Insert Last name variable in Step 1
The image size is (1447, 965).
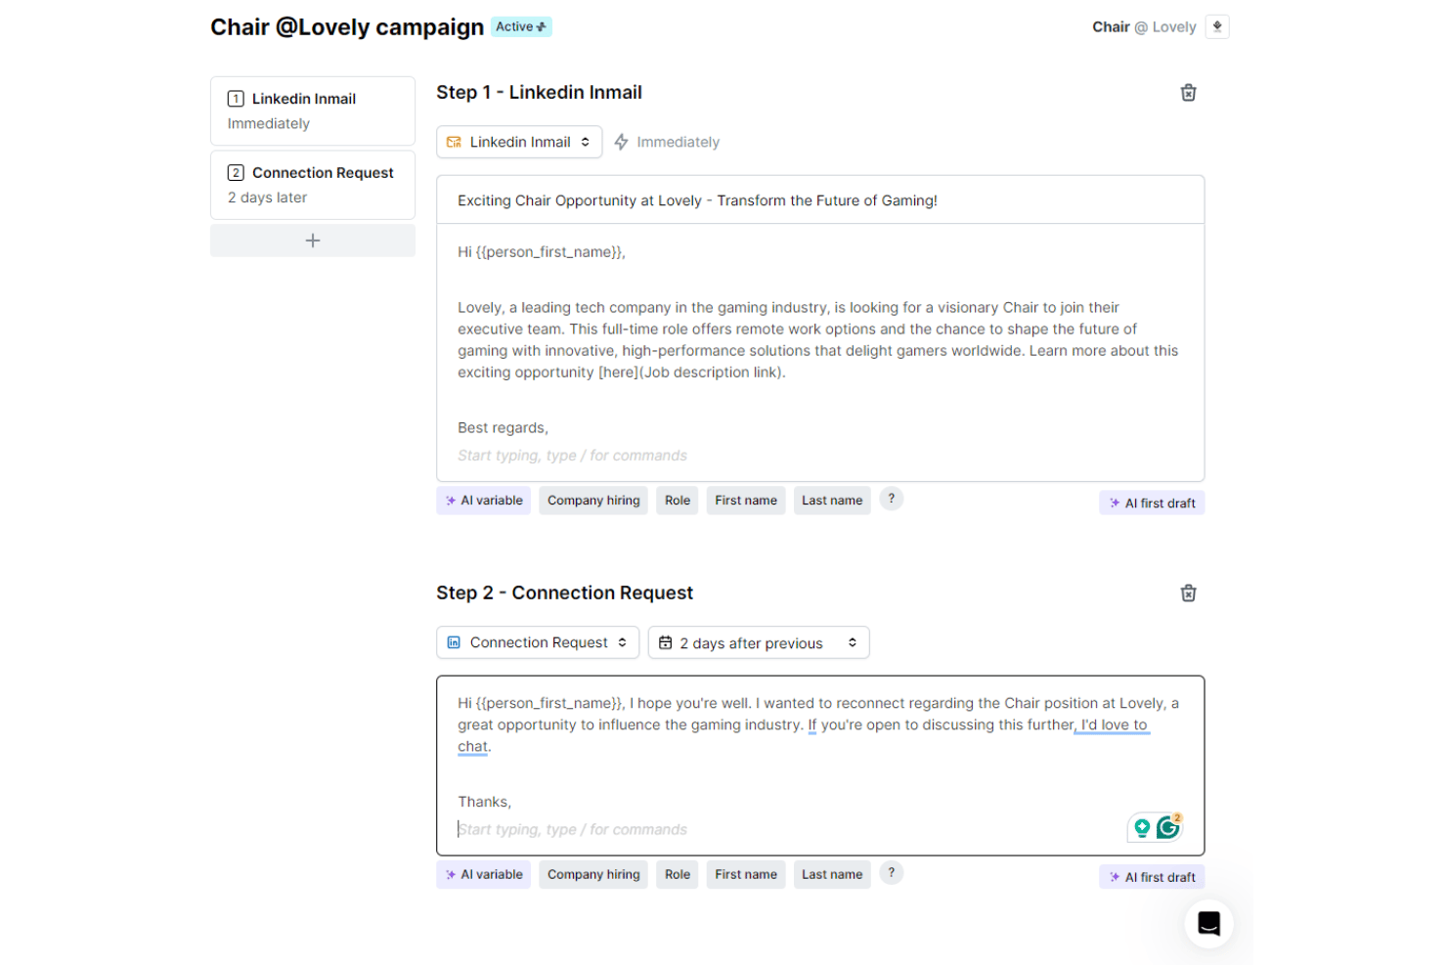pyautogui.click(x=832, y=501)
